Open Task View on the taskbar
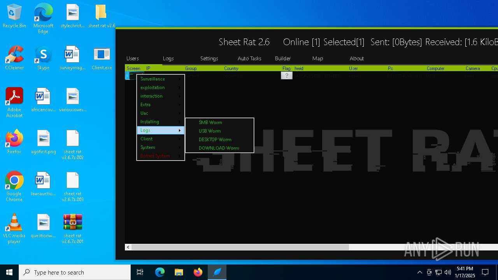 click(140, 272)
